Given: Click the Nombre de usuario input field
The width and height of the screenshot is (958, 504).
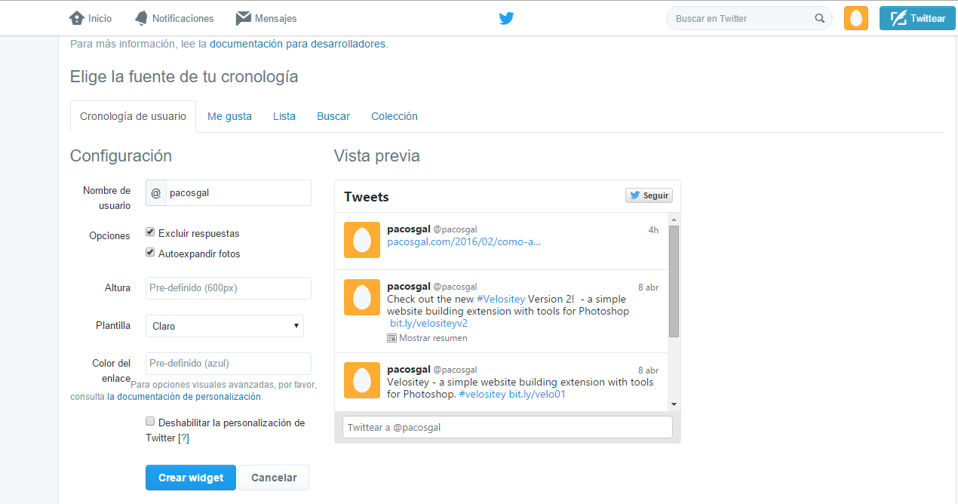Looking at the screenshot, I should (238, 192).
